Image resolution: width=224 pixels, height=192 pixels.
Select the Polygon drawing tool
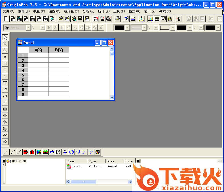[x=5, y=122]
